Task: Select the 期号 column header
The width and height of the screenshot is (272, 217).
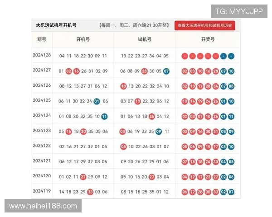Action: click(x=42, y=39)
